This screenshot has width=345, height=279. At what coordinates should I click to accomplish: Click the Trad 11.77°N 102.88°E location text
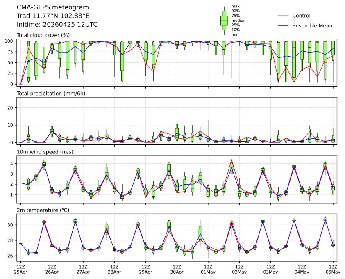coord(53,16)
